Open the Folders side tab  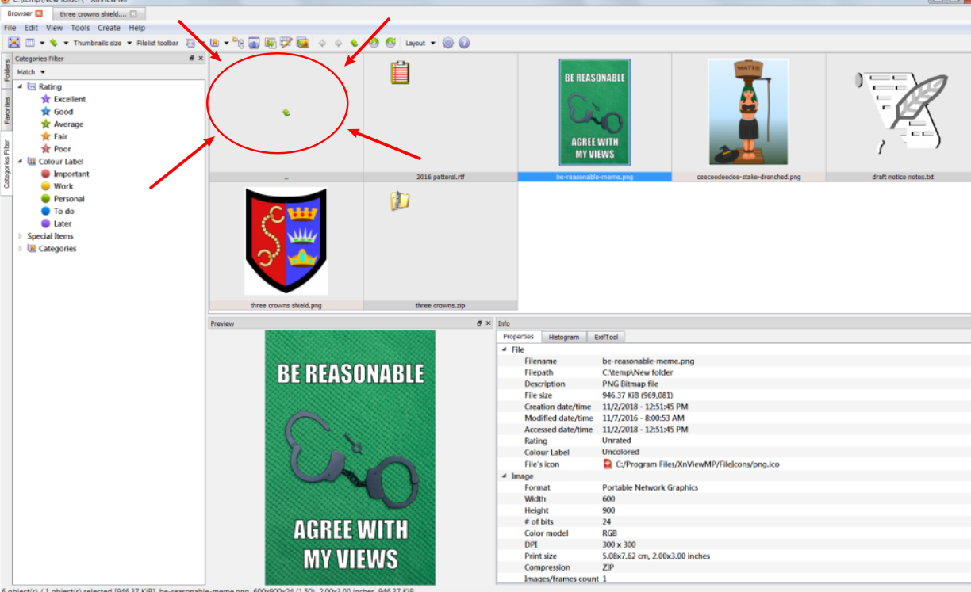[7, 72]
